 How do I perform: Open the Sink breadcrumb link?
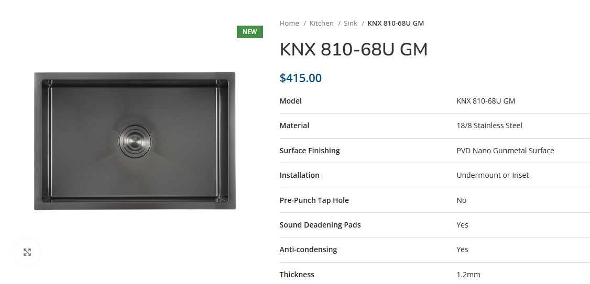tap(351, 24)
